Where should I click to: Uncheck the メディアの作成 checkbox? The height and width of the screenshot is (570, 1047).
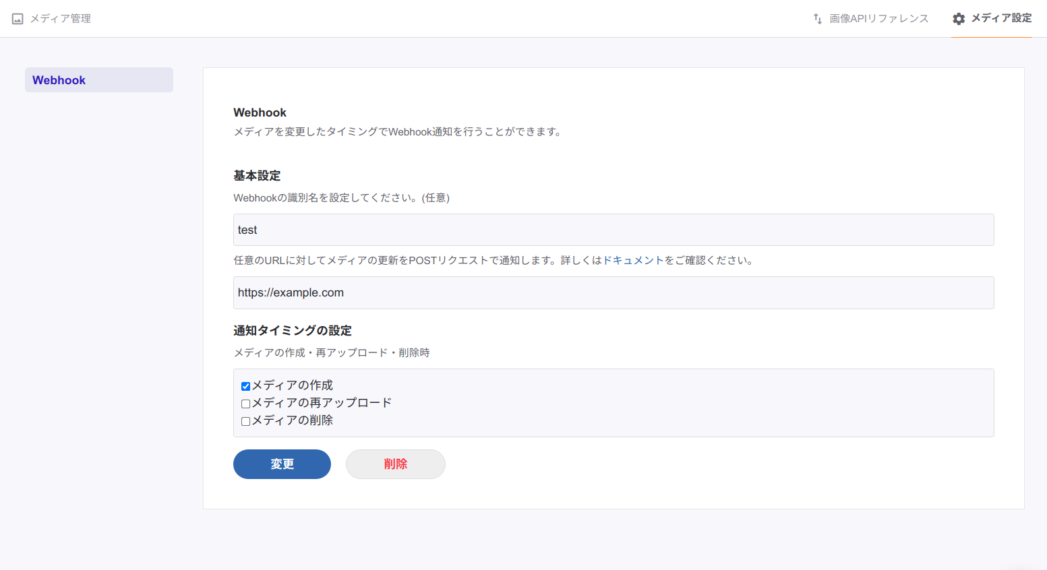245,386
